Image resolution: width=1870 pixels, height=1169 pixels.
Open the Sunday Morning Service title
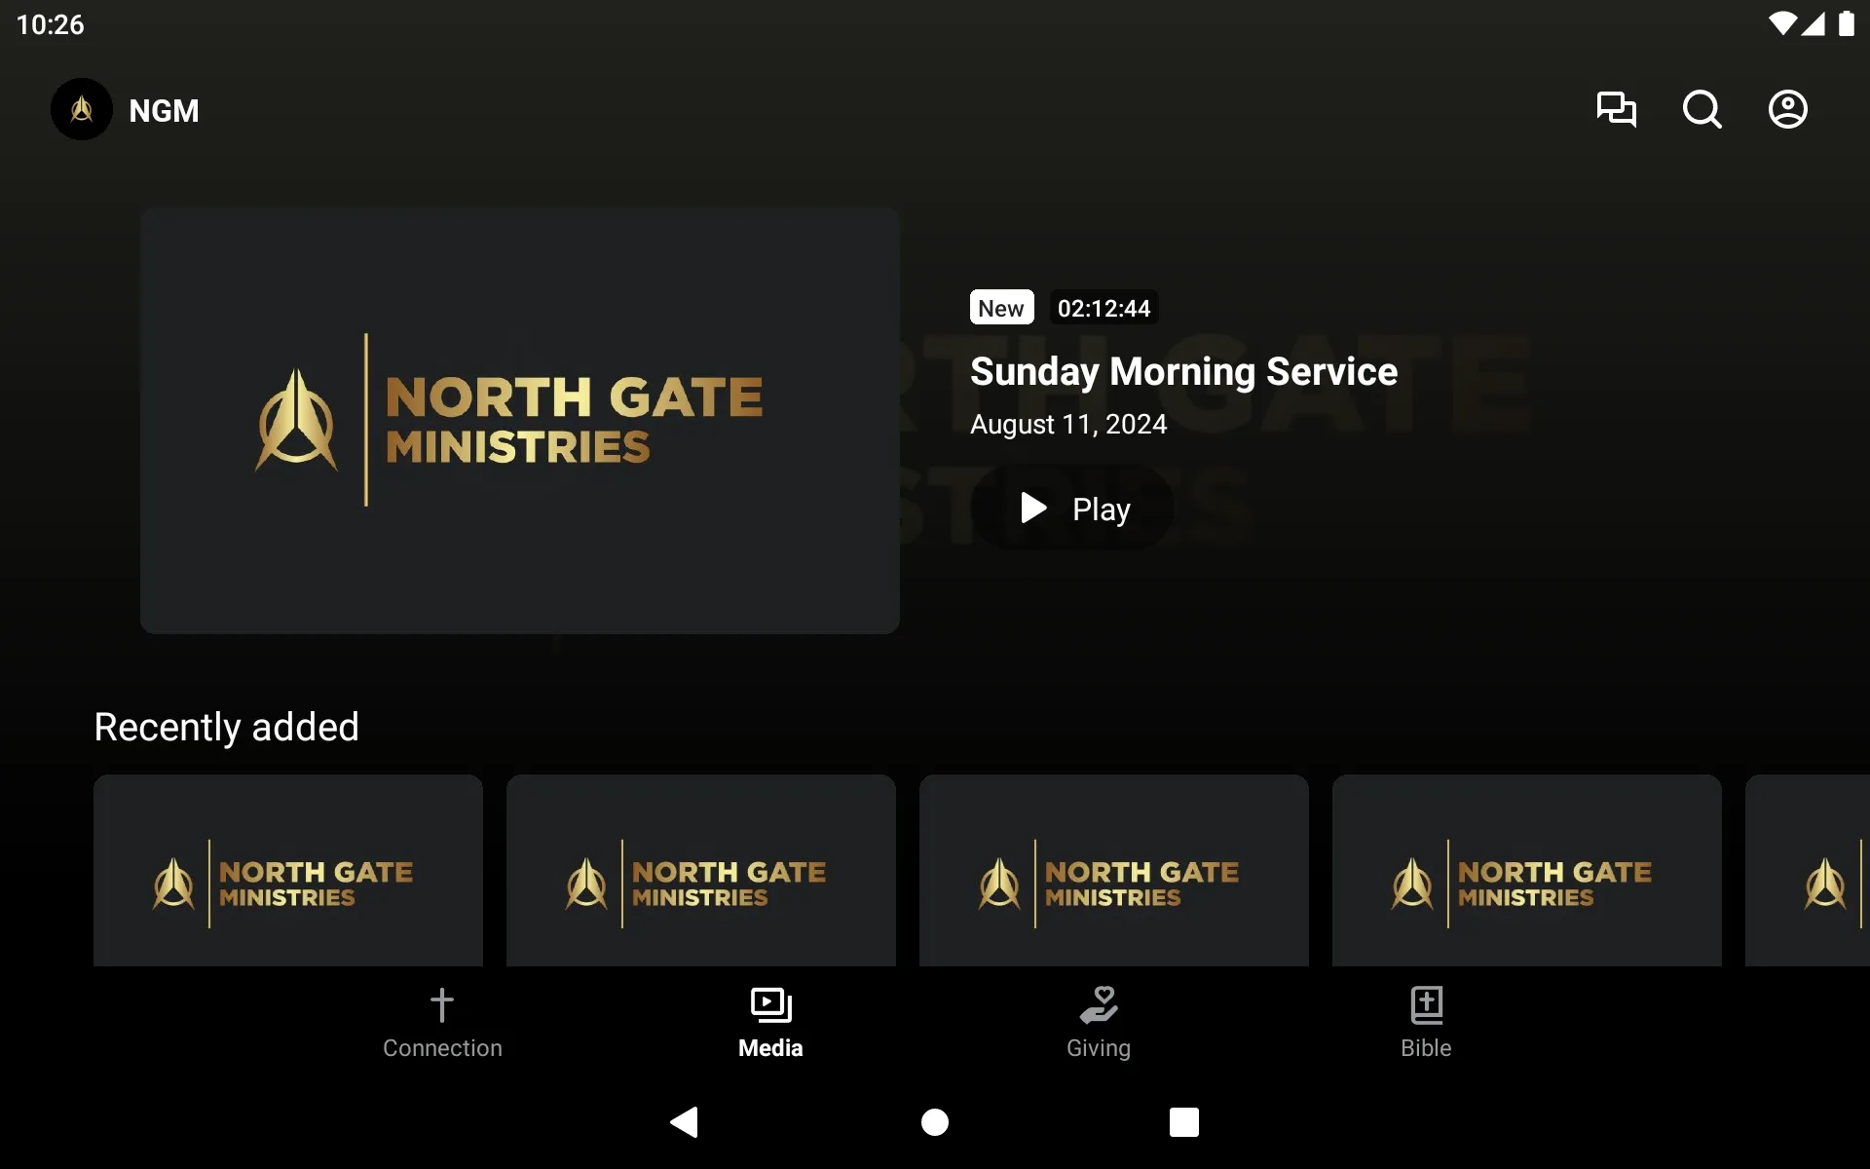pyautogui.click(x=1183, y=371)
